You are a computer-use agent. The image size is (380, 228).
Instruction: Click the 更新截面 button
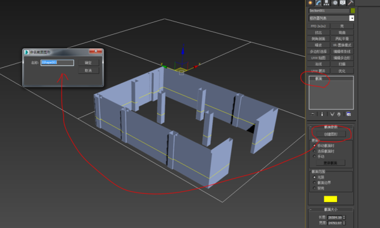pyautogui.click(x=331, y=163)
